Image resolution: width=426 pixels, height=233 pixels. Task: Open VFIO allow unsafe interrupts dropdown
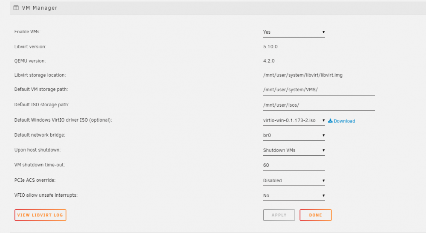(294, 196)
